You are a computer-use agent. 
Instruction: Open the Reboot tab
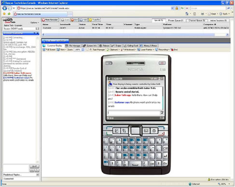pyautogui.click(x=104, y=46)
